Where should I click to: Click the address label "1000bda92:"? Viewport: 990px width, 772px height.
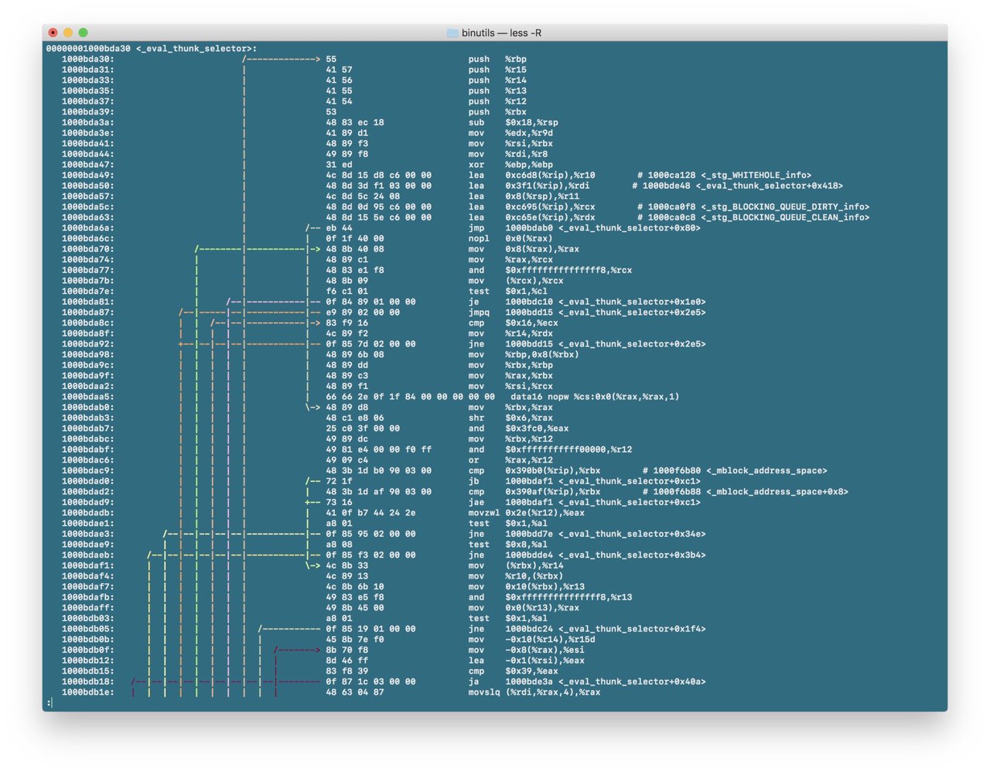point(88,344)
